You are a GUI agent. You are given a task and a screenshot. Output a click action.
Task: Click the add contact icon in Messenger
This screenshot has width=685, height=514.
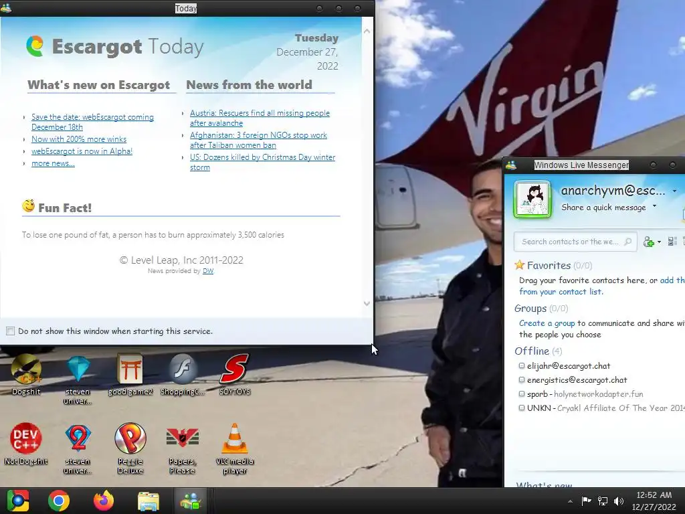[x=648, y=242]
